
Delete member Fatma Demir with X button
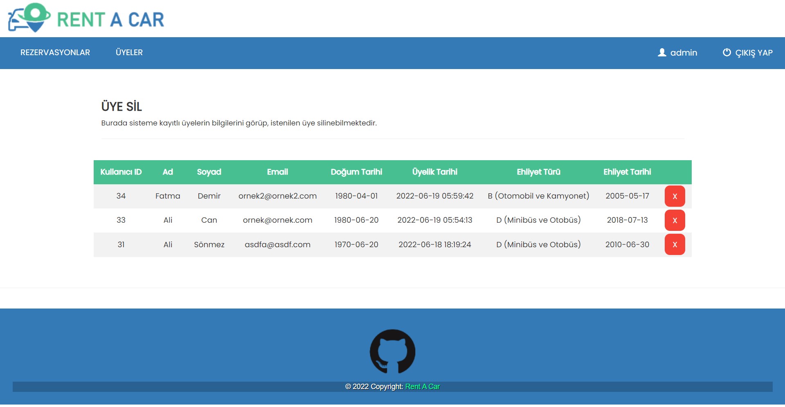[675, 196]
